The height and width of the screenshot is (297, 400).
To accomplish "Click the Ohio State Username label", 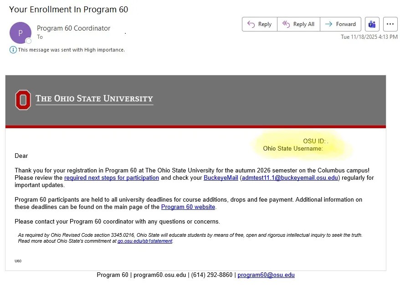I will click(293, 148).
